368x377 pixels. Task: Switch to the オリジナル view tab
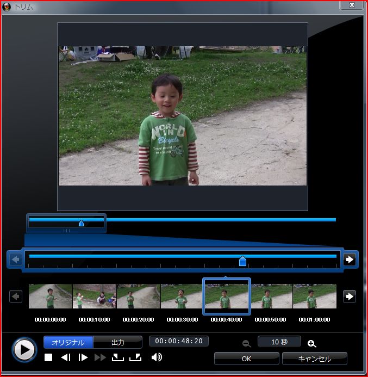click(68, 342)
